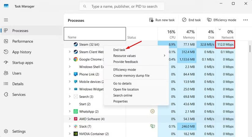Image resolution: width=252 pixels, height=137 pixels.
Task: Select Open file location menu entry
Action: click(x=126, y=89)
